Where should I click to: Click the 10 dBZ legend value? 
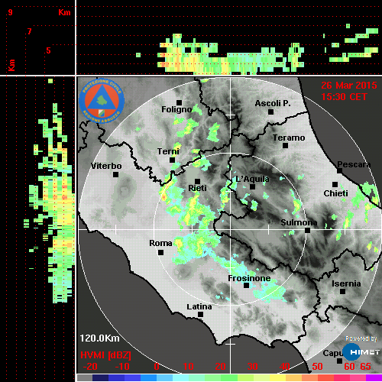pyautogui.click(x=189, y=367)
